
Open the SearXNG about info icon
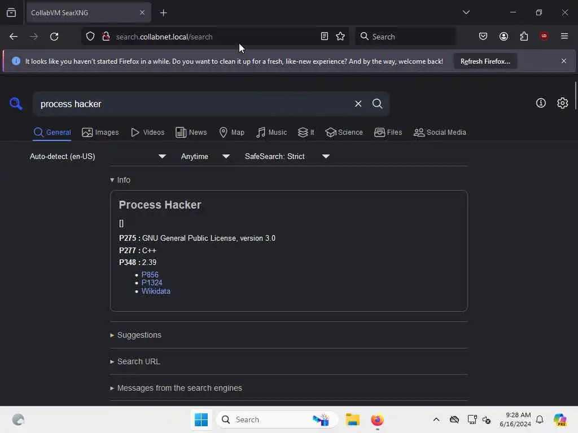[541, 103]
